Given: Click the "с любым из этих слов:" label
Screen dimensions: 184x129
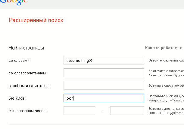Looking at the screenshot, I should (29, 86).
